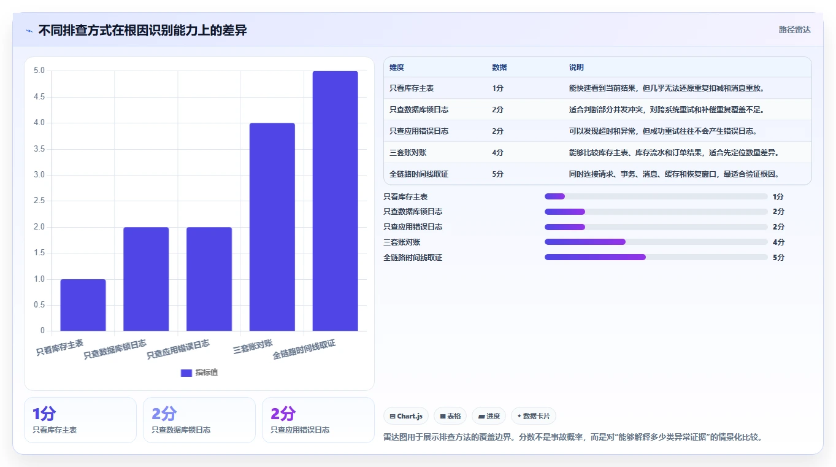Click the 5分 value beside the progress bar
The height and width of the screenshot is (467, 836).
tap(778, 258)
